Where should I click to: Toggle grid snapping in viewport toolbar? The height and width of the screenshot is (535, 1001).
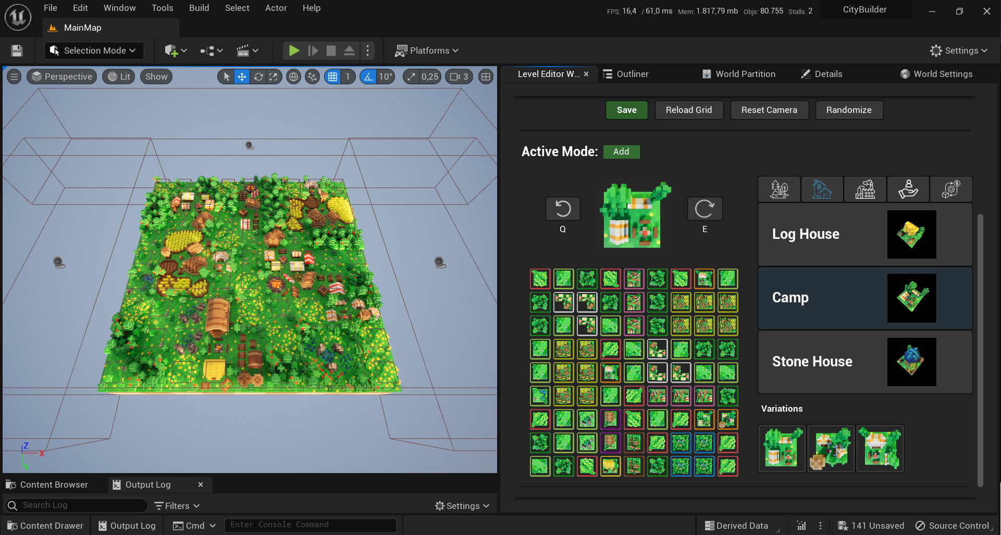pyautogui.click(x=332, y=77)
